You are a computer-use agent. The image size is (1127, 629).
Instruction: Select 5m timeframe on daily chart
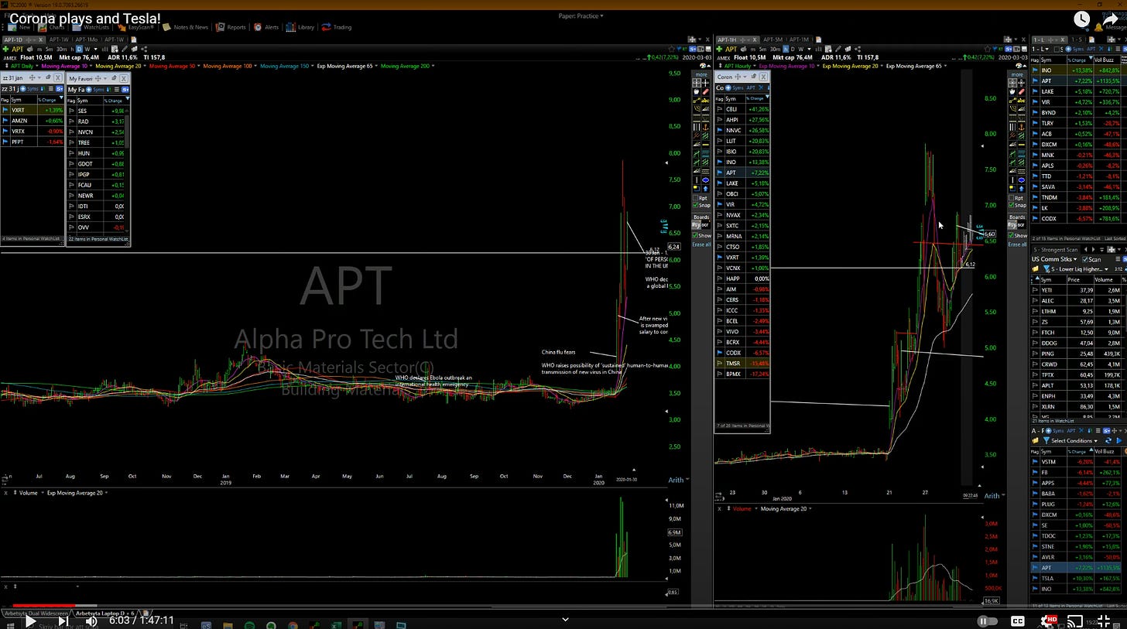(50, 49)
